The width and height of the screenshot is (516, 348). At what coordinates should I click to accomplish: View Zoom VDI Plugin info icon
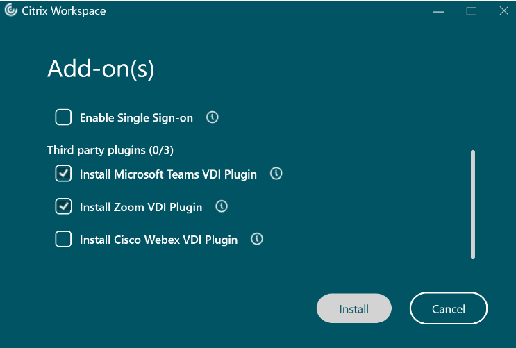(222, 206)
